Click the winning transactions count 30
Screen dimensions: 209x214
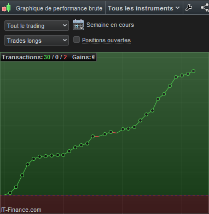coord(47,57)
